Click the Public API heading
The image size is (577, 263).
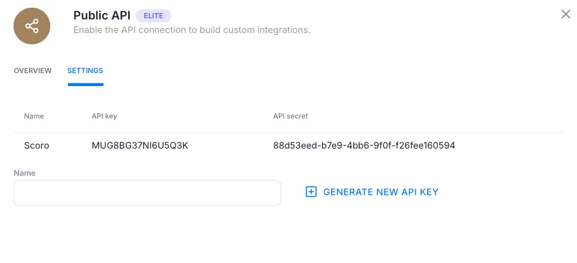click(102, 16)
